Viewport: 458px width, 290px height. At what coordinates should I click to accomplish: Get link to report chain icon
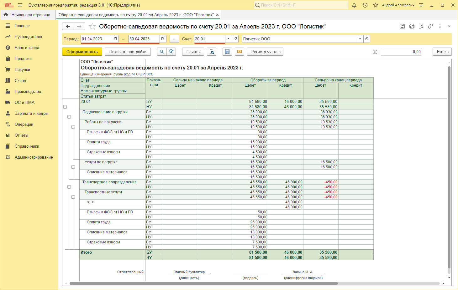click(x=430, y=26)
